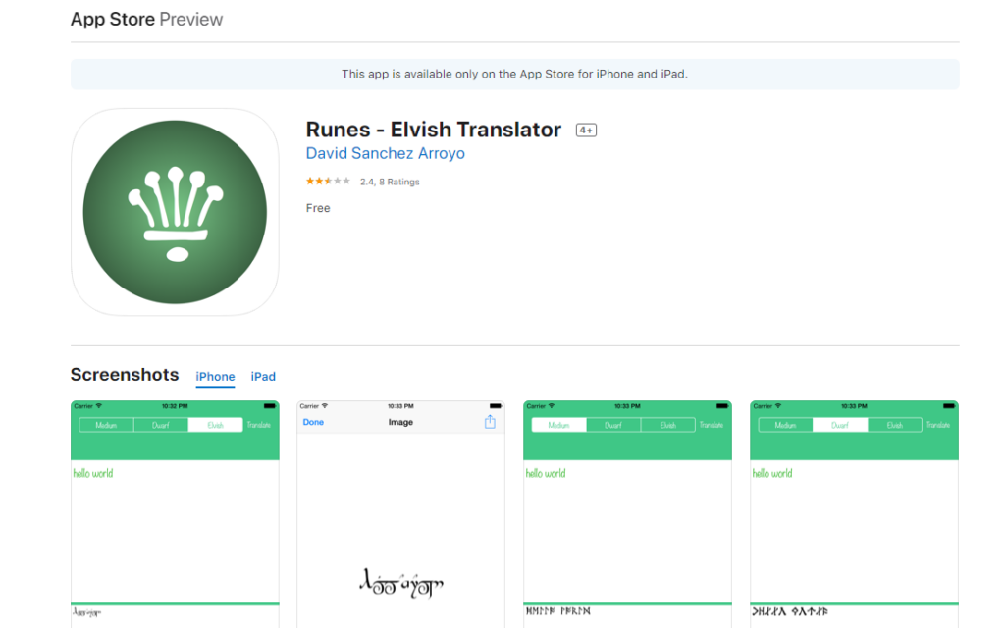Click 'hello world' in the Dwarf-selected screenshot
This screenshot has width=1005, height=628.
[772, 474]
